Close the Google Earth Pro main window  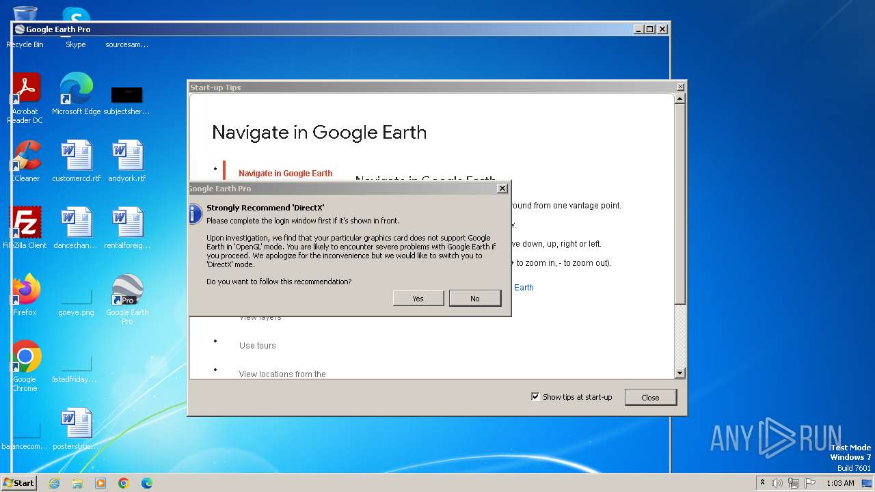661,29
